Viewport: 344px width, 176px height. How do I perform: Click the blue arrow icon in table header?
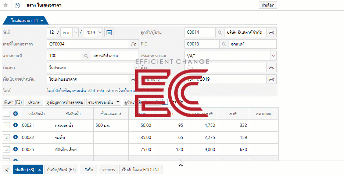[x=15, y=114]
